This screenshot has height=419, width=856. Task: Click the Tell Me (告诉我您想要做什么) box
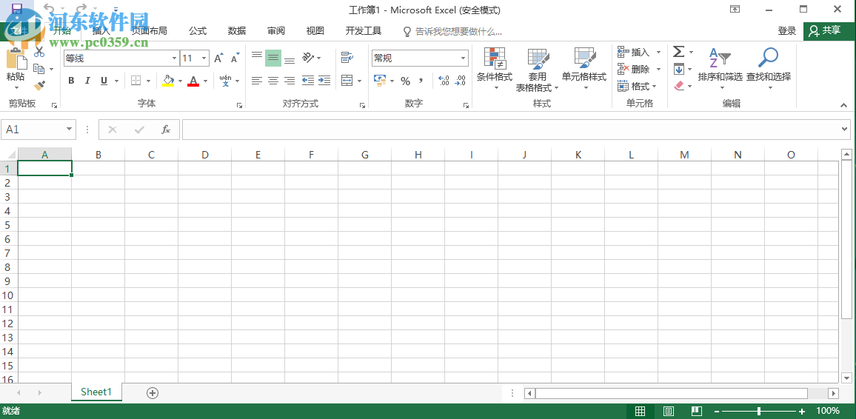pyautogui.click(x=452, y=32)
